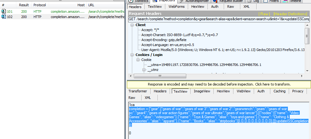Select the session 102 icon
This screenshot has width=311, height=139.
point(3,17)
